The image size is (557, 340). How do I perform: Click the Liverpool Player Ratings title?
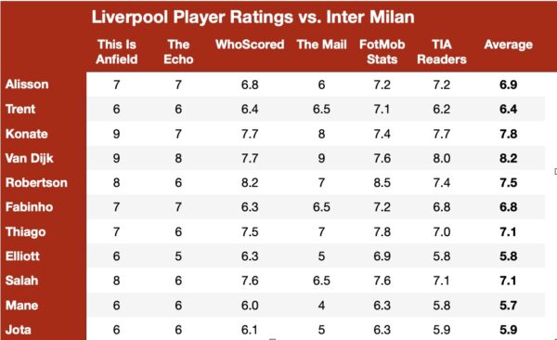[253, 17]
